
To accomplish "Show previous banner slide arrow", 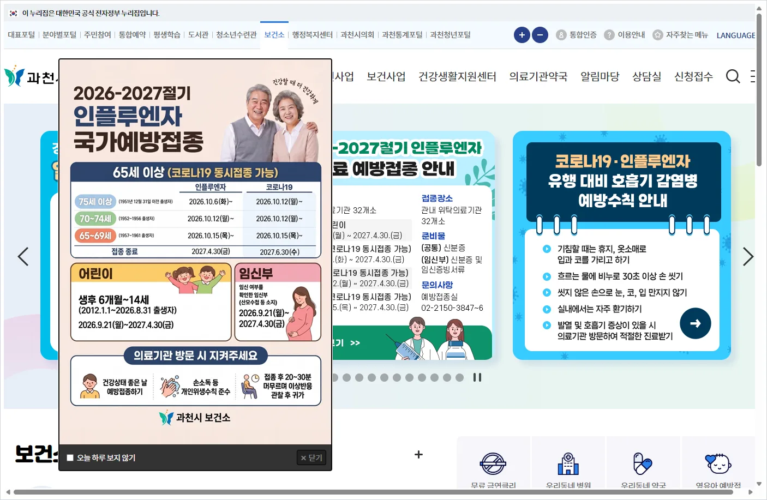I will [23, 256].
